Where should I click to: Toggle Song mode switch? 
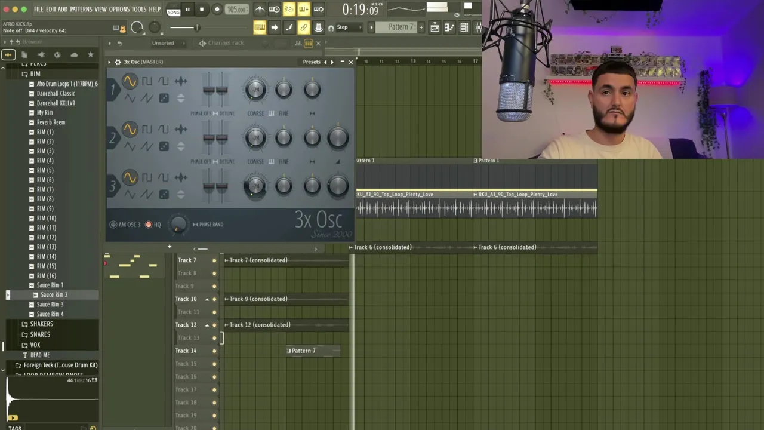pos(174,10)
